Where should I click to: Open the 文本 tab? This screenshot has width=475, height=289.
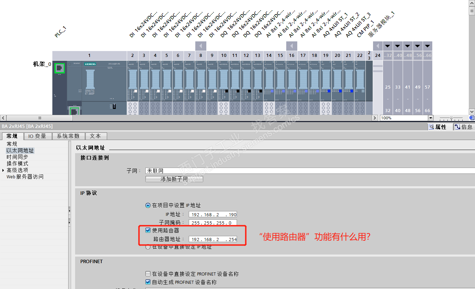pyautogui.click(x=95, y=136)
